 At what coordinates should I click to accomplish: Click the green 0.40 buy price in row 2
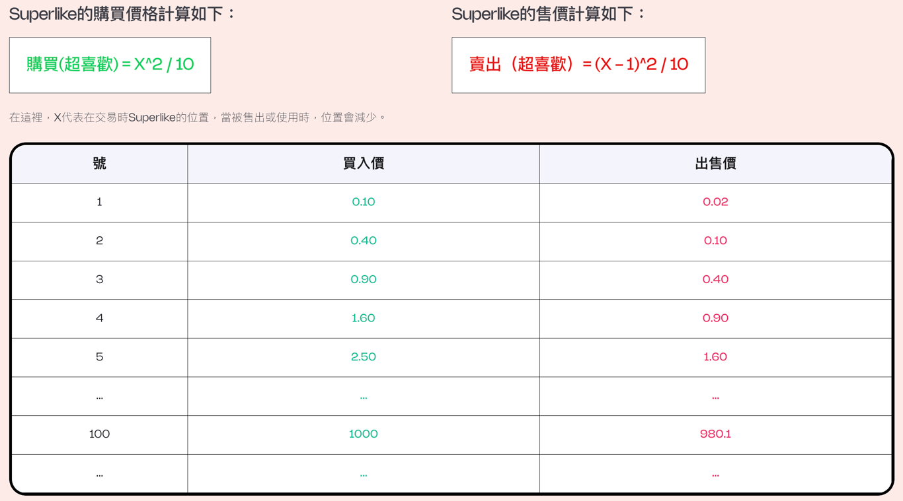[364, 241]
